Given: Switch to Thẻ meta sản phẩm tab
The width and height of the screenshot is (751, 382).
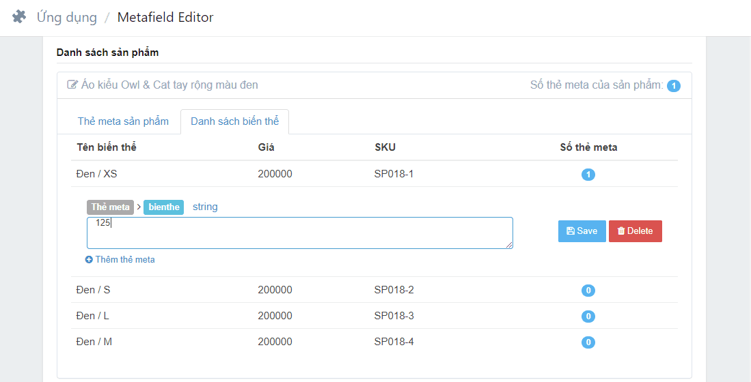Looking at the screenshot, I should pyautogui.click(x=123, y=121).
